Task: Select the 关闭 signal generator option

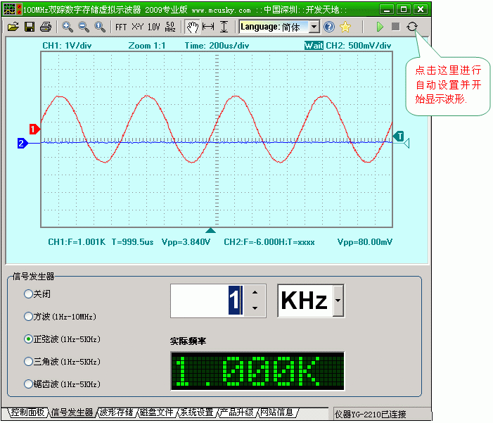Action: (28, 293)
